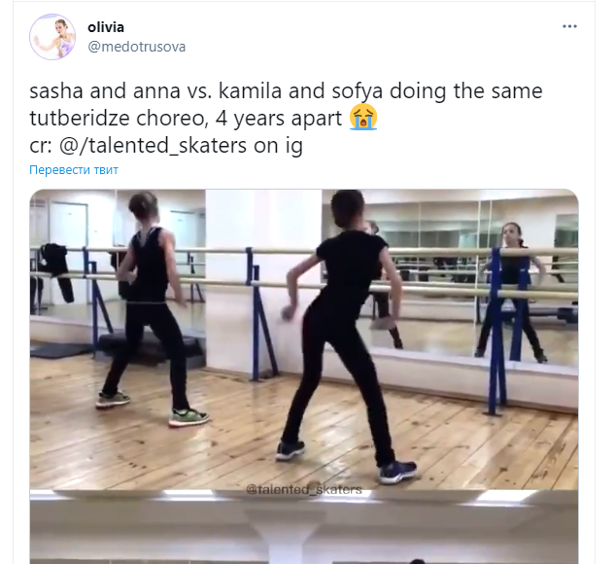Open the three-dot more options menu
Image resolution: width=615 pixels, height=564 pixels.
[x=569, y=26]
